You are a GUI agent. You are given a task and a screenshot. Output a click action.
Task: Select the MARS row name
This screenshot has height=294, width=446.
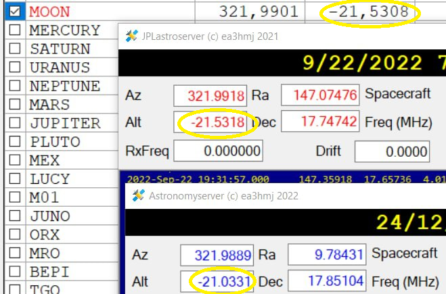[49, 105]
